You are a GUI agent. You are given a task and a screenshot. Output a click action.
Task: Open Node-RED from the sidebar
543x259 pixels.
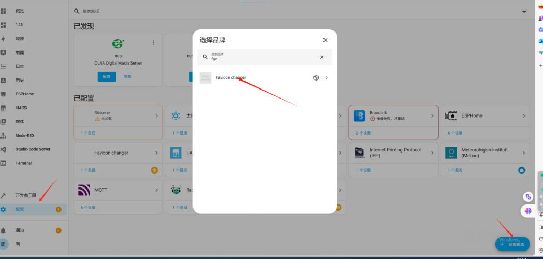click(25, 136)
